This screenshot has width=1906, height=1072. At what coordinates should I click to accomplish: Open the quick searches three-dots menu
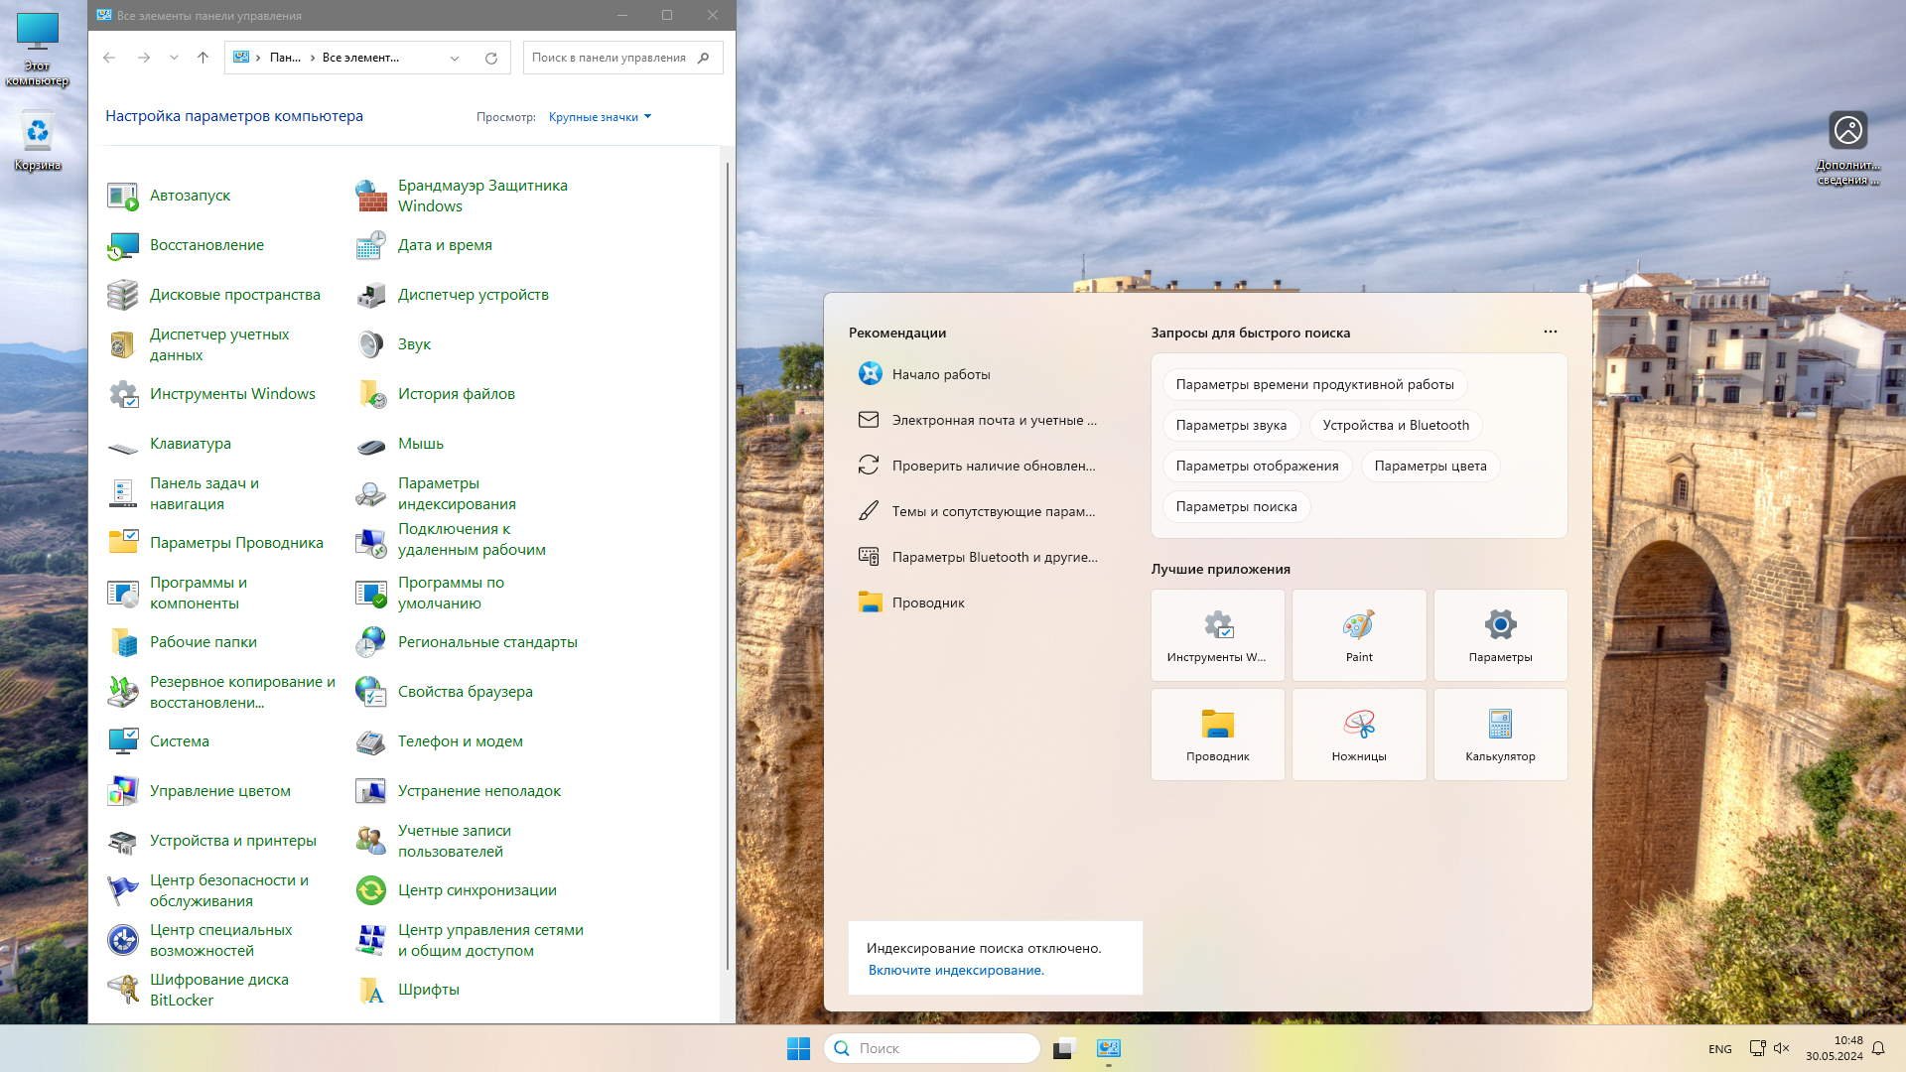[1550, 332]
